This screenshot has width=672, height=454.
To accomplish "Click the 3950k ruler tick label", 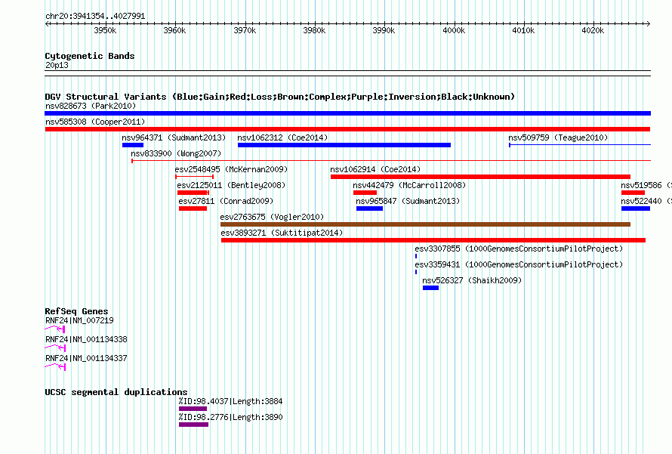I will coord(106,30).
